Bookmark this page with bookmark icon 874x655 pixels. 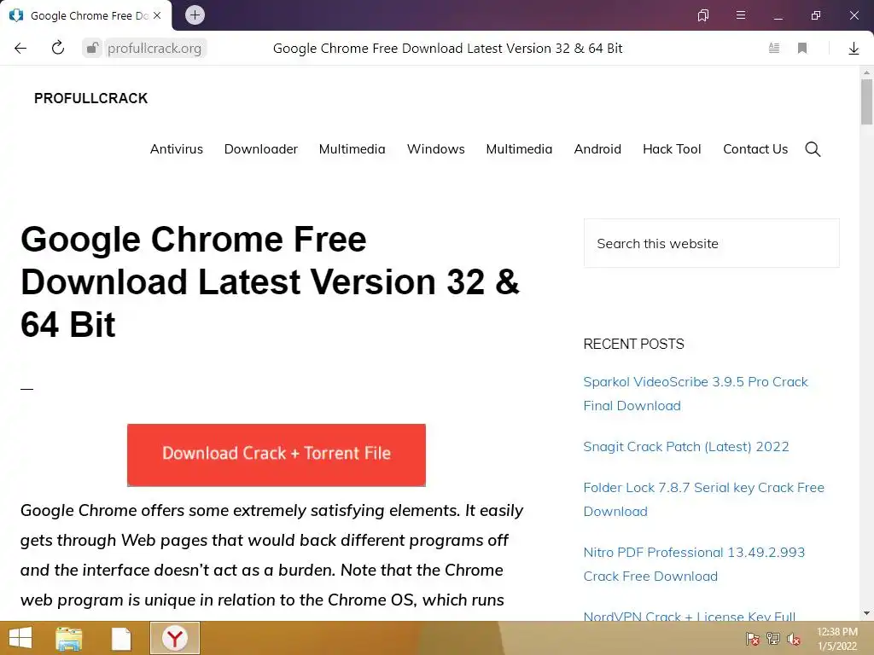pyautogui.click(x=802, y=48)
